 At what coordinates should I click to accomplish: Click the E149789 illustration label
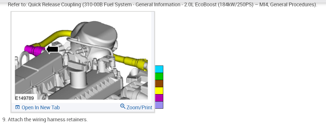tap(24, 98)
